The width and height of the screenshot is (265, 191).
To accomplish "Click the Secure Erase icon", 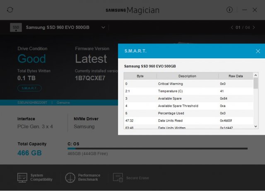I will [x=118, y=177].
